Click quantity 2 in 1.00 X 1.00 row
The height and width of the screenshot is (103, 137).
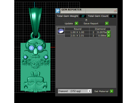93,32
